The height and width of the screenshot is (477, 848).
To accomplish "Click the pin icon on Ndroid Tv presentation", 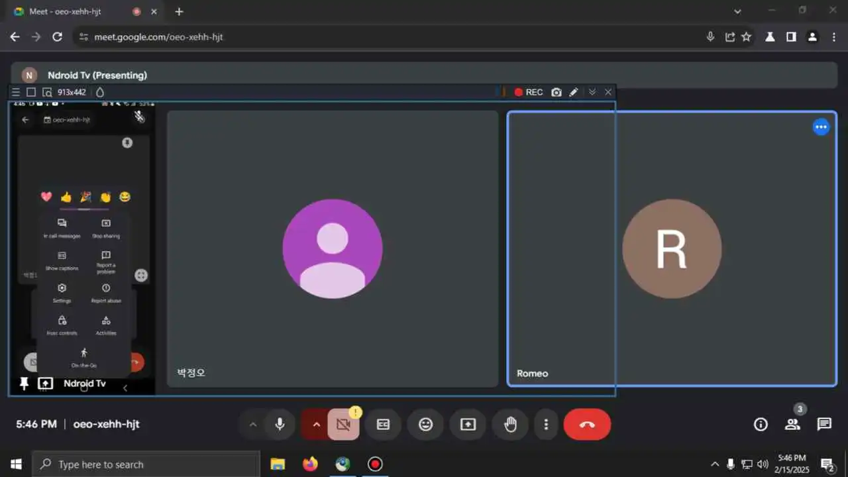I will 25,384.
